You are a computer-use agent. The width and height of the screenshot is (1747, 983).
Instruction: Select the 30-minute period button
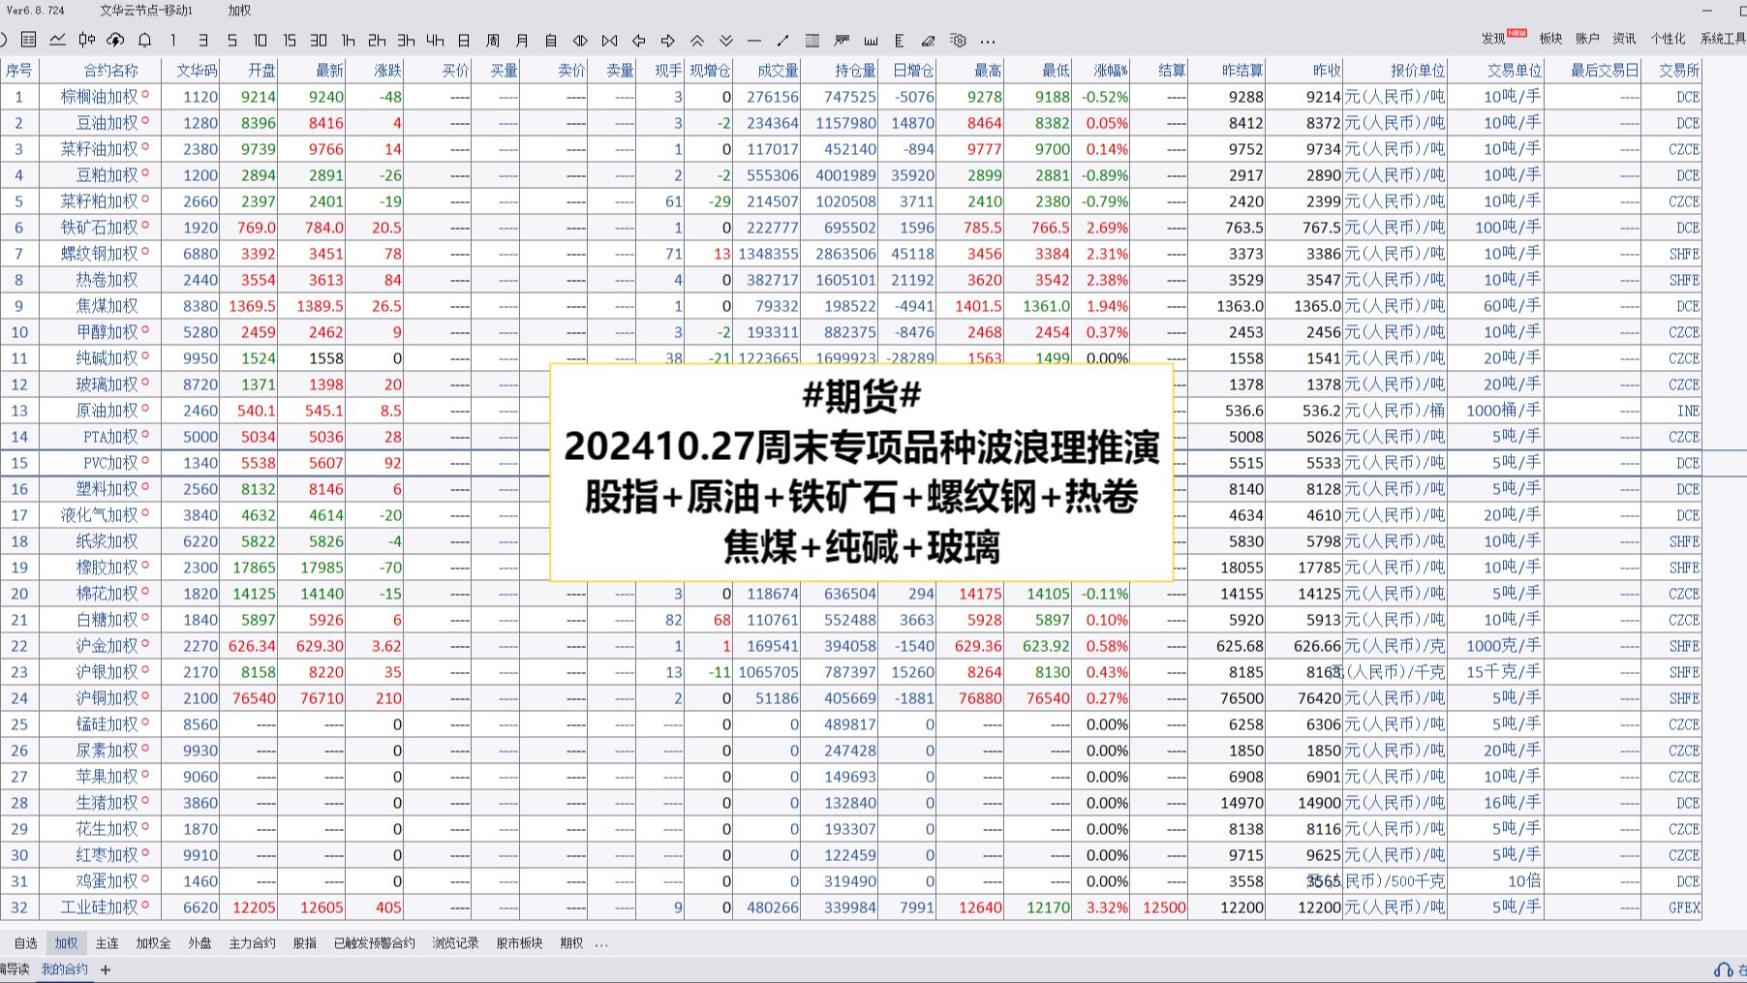[318, 40]
